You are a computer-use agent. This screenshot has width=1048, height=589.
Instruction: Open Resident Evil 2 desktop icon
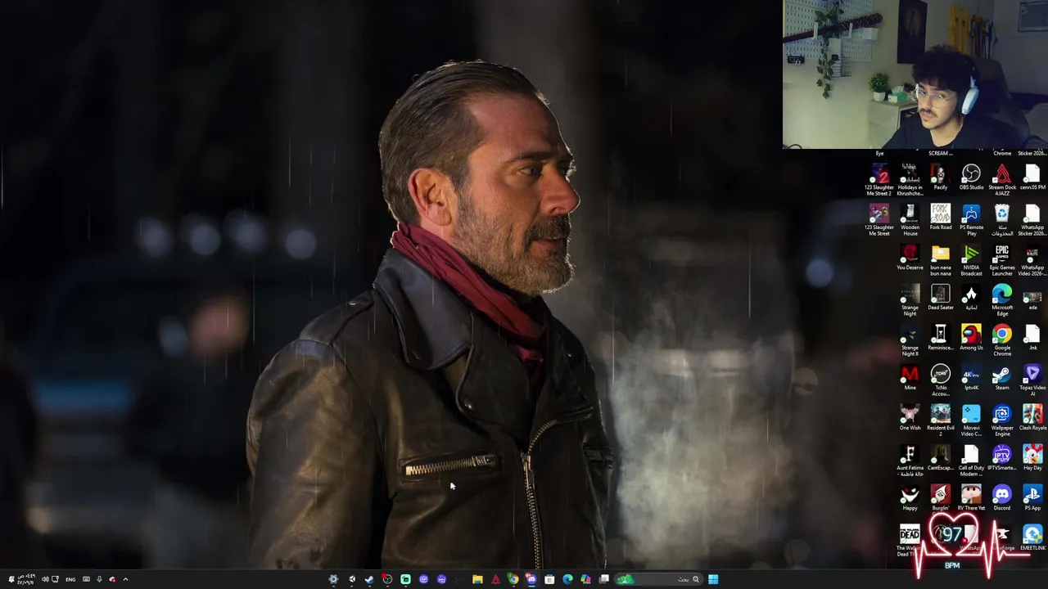[x=940, y=420]
